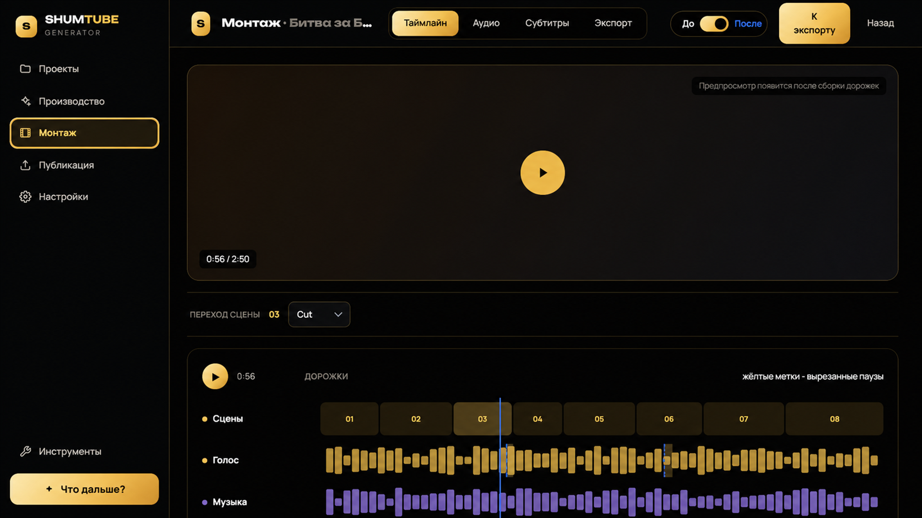Open the Cut transition dropdown
Image resolution: width=922 pixels, height=518 pixels.
coord(319,314)
